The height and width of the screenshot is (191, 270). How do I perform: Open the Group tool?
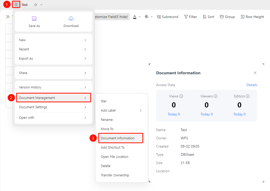coord(227,17)
